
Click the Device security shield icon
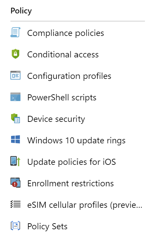click(x=15, y=118)
